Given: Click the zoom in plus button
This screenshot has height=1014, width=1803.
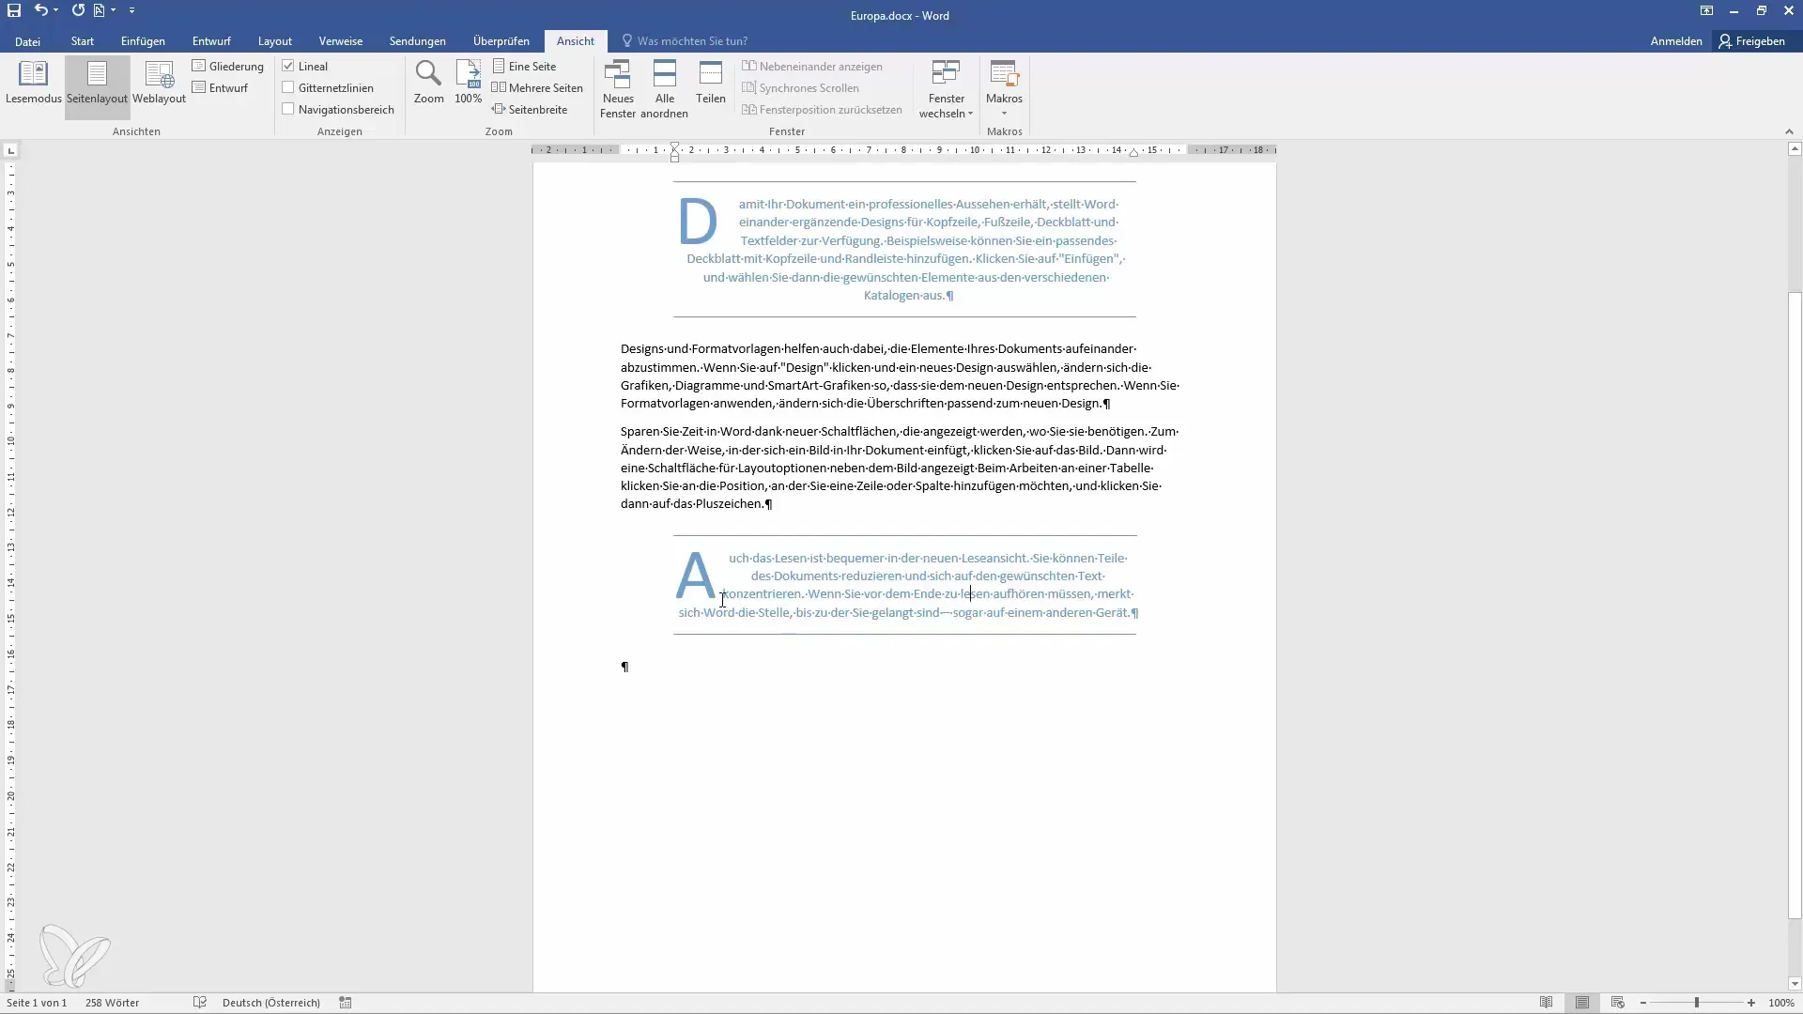Looking at the screenshot, I should coord(1751,1003).
